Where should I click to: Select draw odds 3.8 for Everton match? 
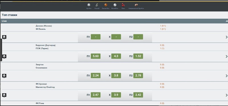point(116,75)
